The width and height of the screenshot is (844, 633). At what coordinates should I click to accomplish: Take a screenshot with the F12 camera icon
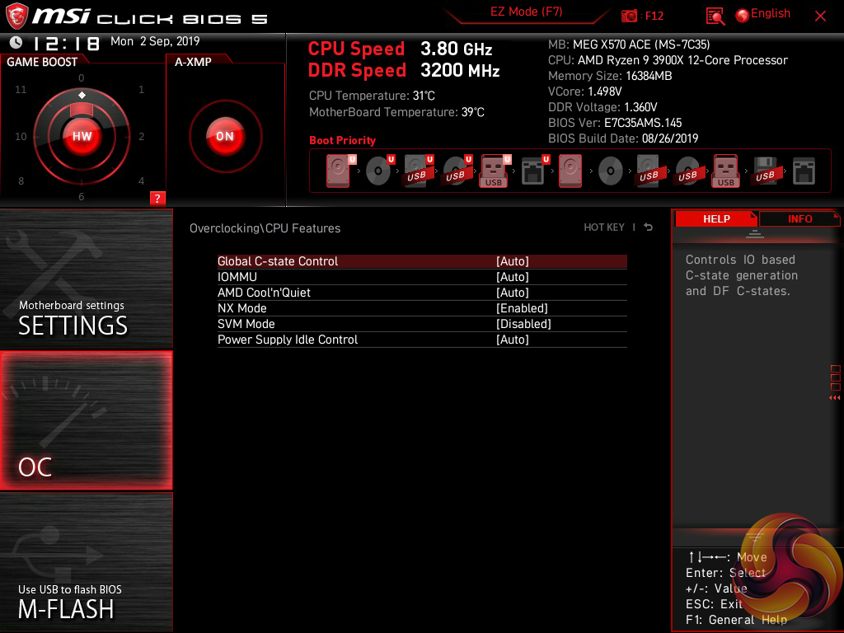tap(629, 16)
